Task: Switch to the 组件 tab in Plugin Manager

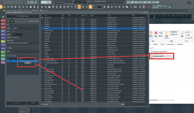Action: 12,21
